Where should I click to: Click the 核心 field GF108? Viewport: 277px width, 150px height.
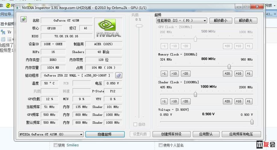click(51, 28)
